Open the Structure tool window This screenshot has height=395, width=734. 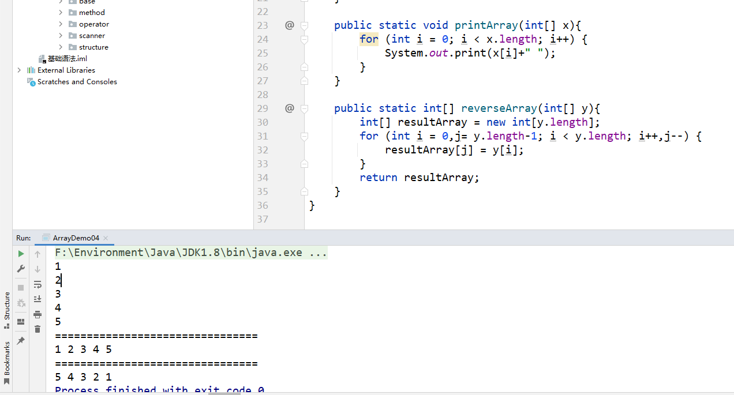[7, 310]
